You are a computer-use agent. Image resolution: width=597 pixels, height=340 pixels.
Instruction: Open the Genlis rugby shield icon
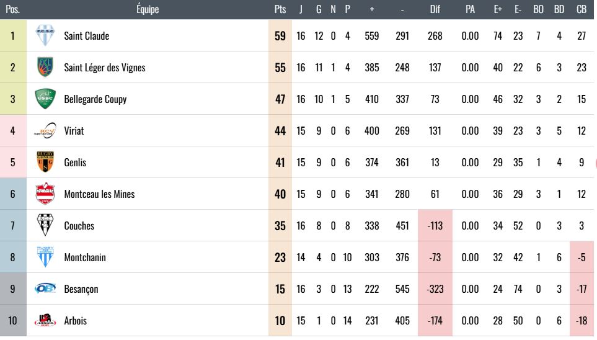point(45,162)
